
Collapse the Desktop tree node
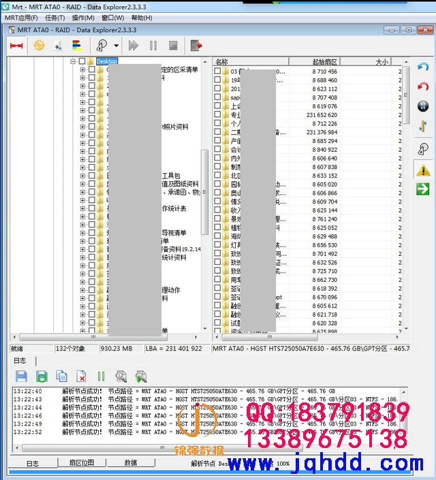click(x=73, y=61)
